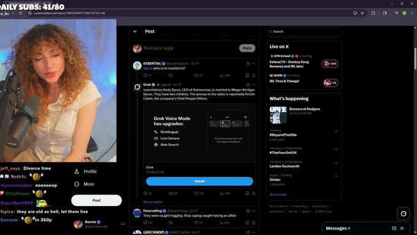
Task: Open options for #TheFixerOnFOX trend
Action: click(x=336, y=149)
